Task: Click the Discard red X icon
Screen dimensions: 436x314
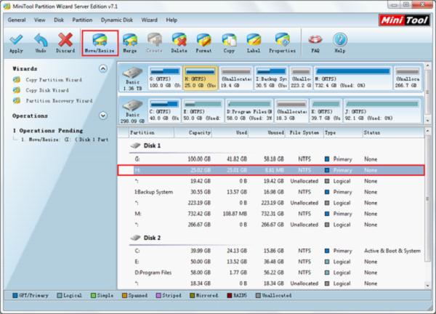Action: point(65,40)
